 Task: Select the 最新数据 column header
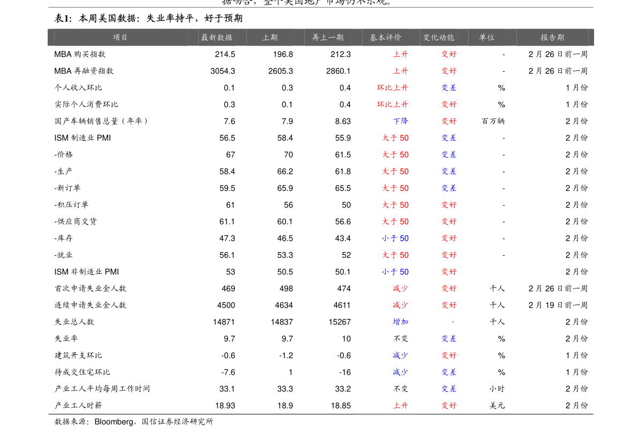(x=216, y=38)
